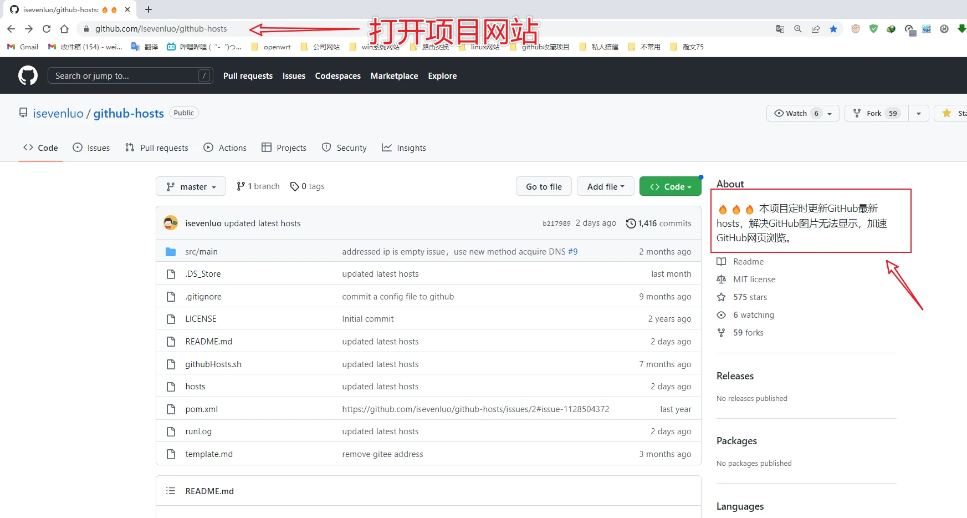The width and height of the screenshot is (967, 518).
Task: Click the eye icon beside 6 watching
Action: pos(721,315)
